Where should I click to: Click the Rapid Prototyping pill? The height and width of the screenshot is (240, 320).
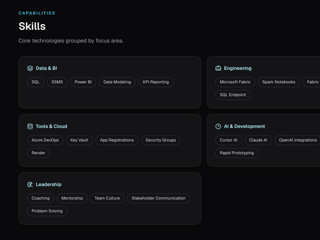[237, 153]
